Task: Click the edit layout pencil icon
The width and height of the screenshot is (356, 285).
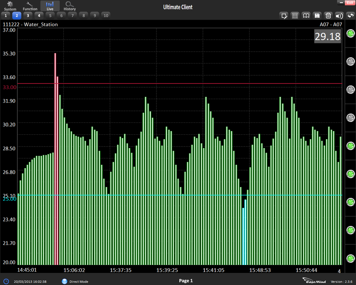Action: click(284, 16)
